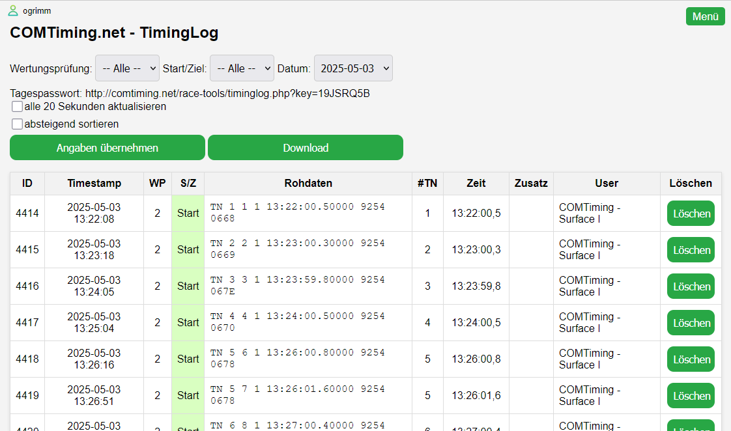The image size is (731, 431).
Task: Click timestamp 2025-05-03 13:22:08
Action: 94,214
